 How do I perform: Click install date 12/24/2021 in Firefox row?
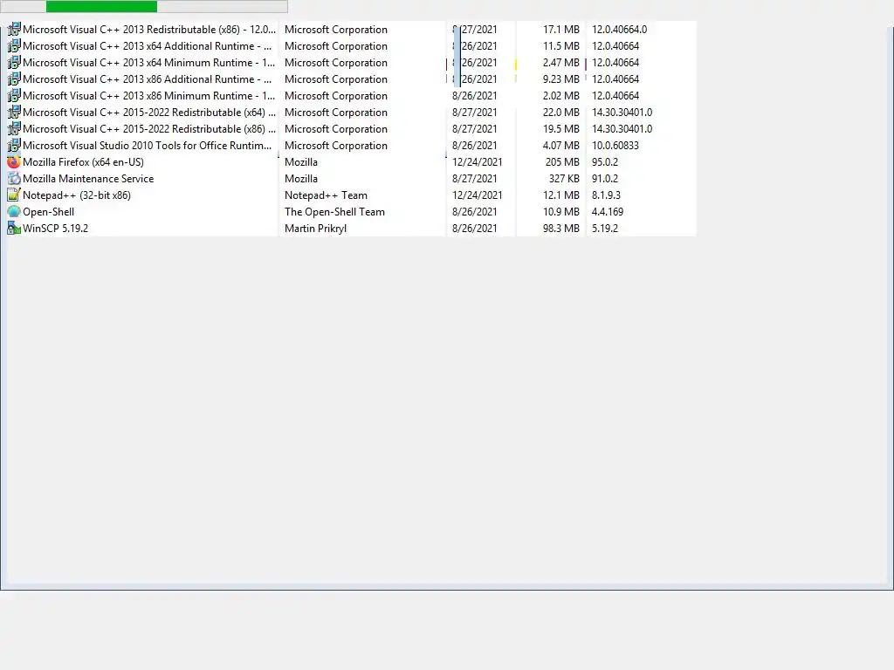478,161
